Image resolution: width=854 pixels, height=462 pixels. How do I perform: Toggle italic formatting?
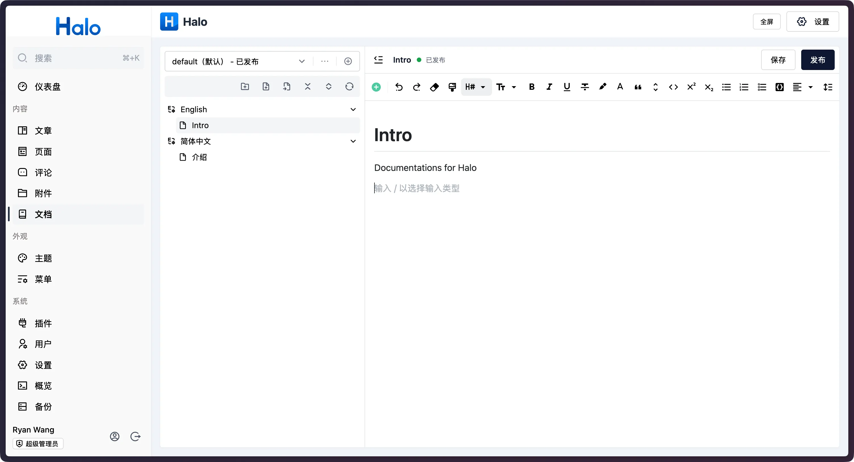click(x=549, y=87)
